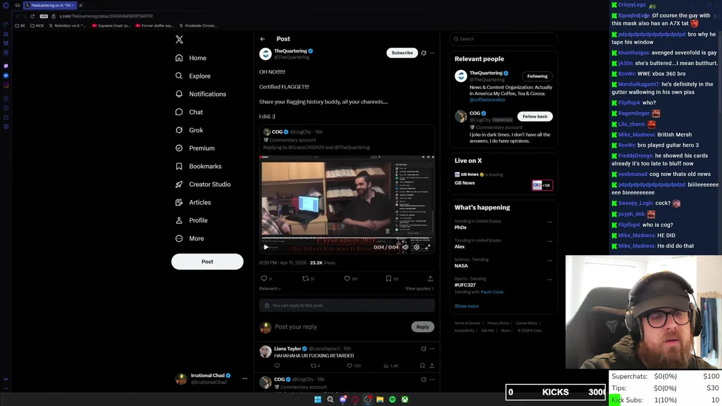The width and height of the screenshot is (722, 406).
Task: Click the reply icon showing 11
Action: pyautogui.click(x=266, y=279)
